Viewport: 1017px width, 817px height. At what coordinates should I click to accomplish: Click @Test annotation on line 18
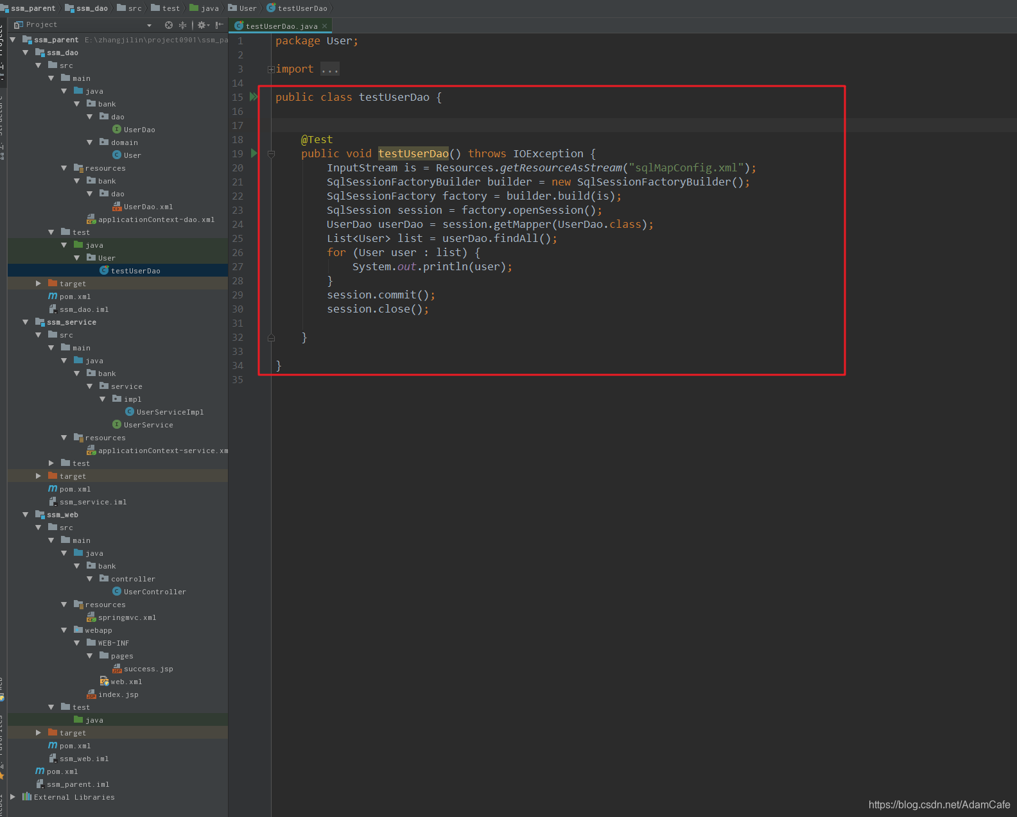(317, 139)
